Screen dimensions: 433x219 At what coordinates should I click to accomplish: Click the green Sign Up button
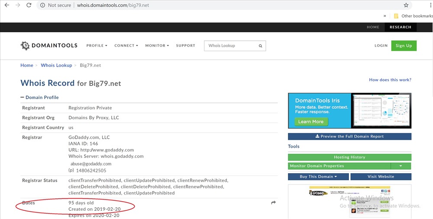[x=404, y=46]
